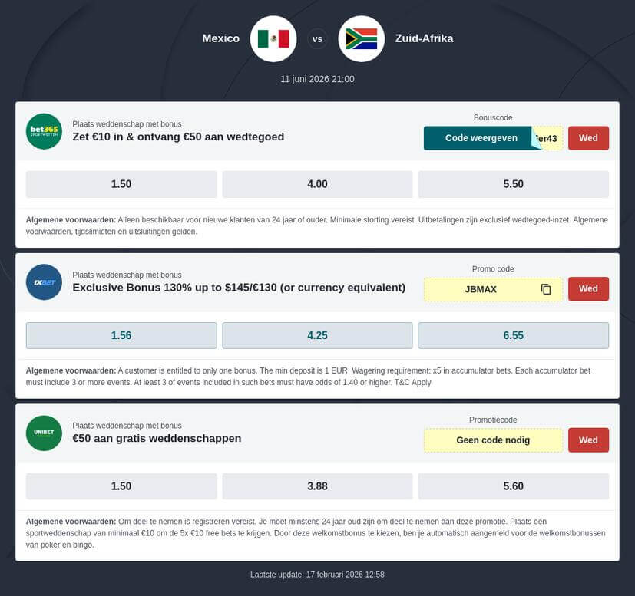
Task: Click the 'Geen code nodig' box
Action: [x=493, y=440]
